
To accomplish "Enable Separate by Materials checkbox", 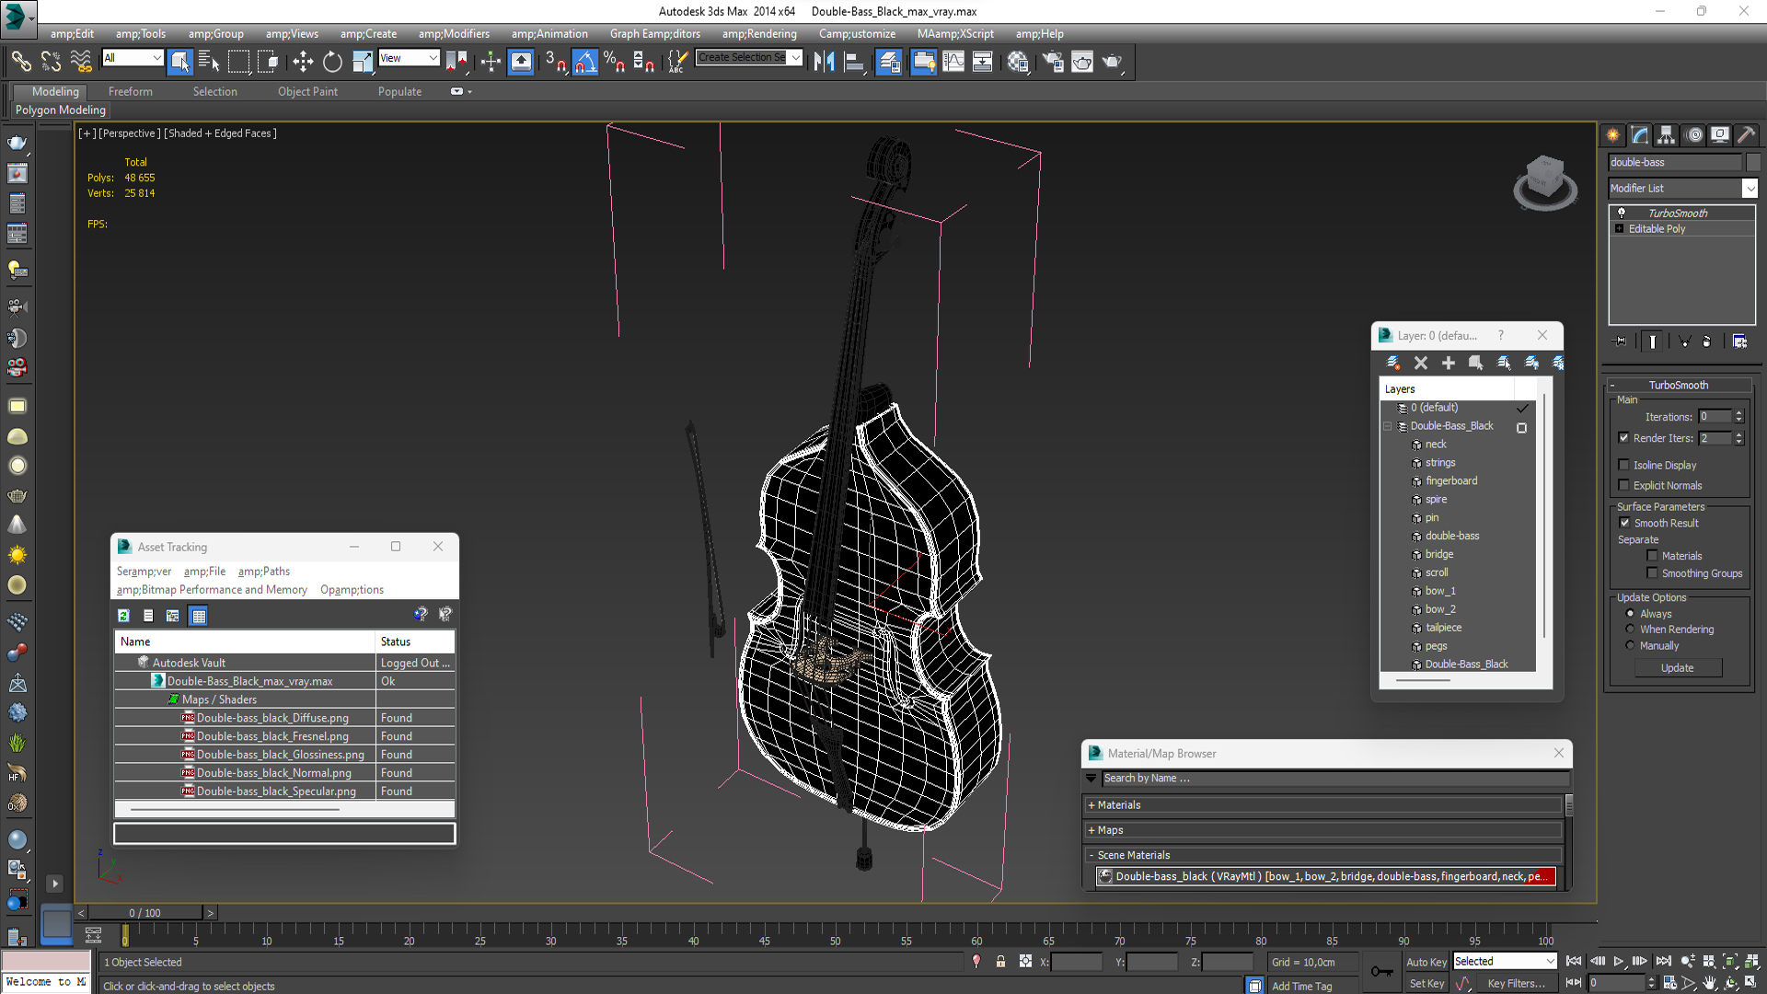I will pos(1653,555).
